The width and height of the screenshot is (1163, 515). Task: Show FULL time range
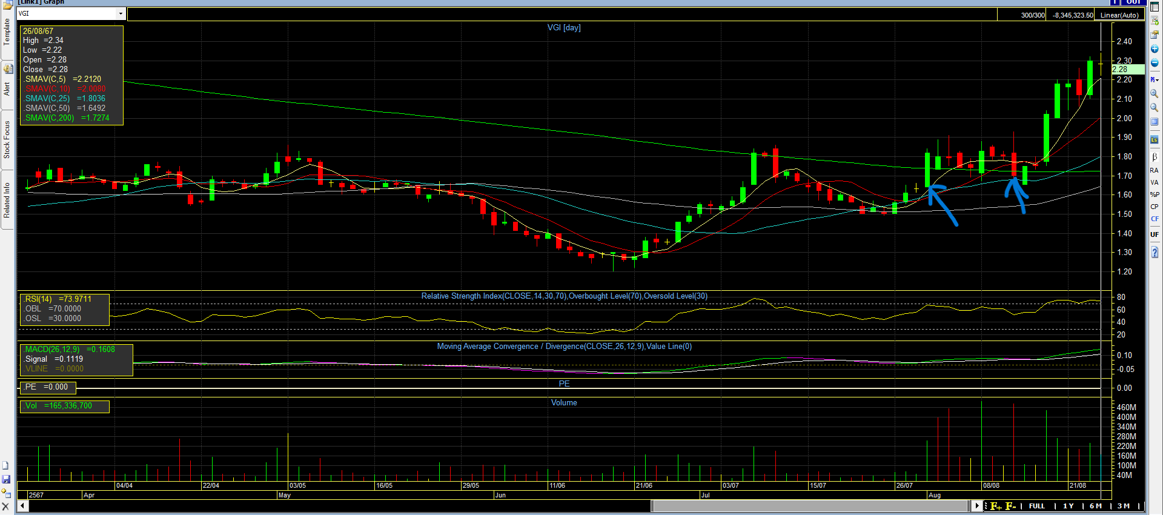[x=1037, y=506]
